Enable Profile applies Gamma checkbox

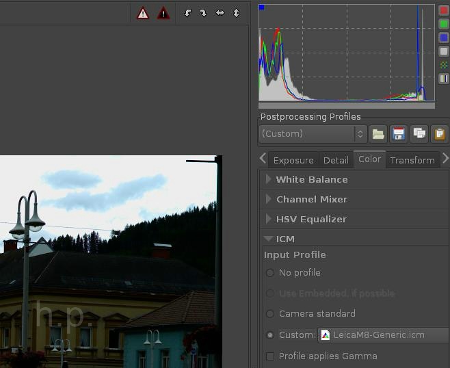coord(270,356)
